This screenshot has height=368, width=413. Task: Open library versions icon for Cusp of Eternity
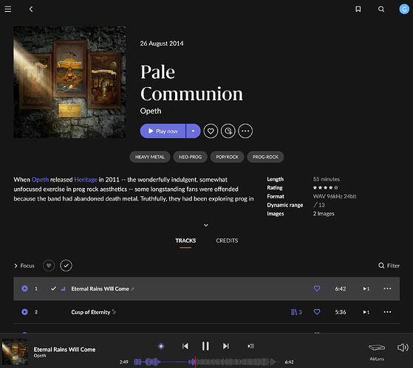296,312
